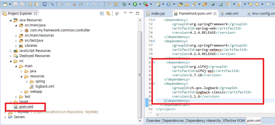
Task: Expand the spring folder under resources
Action: coord(27,81)
